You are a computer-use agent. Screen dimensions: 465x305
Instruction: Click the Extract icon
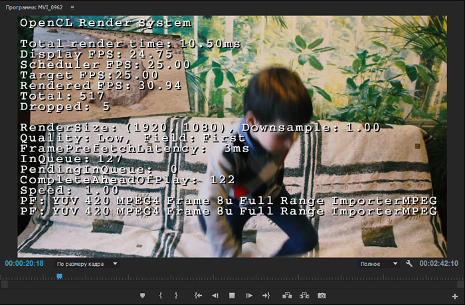point(304,296)
